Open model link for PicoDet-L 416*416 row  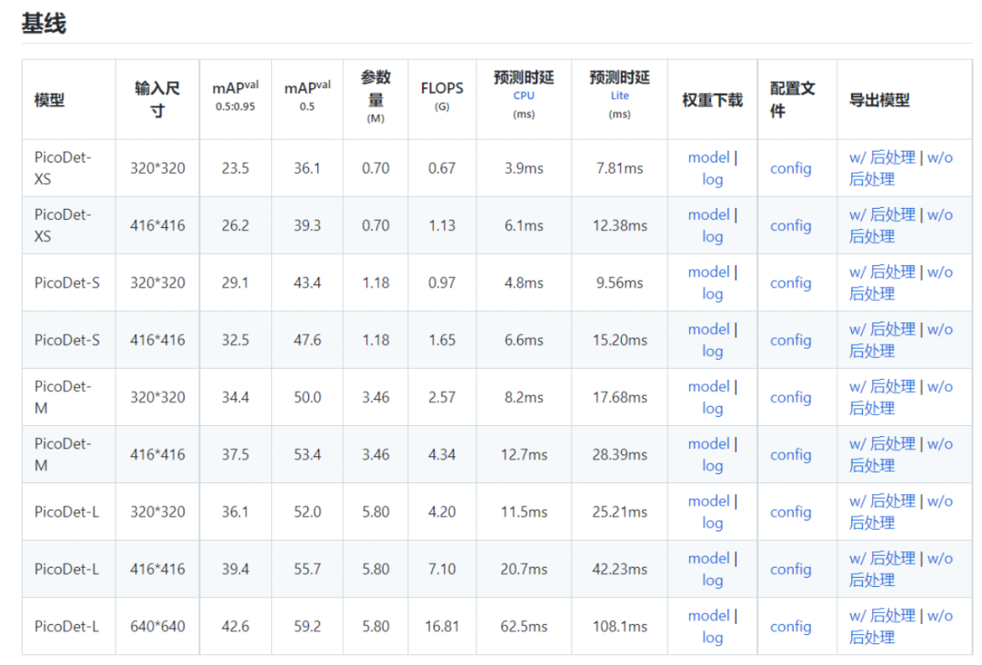pos(708,558)
